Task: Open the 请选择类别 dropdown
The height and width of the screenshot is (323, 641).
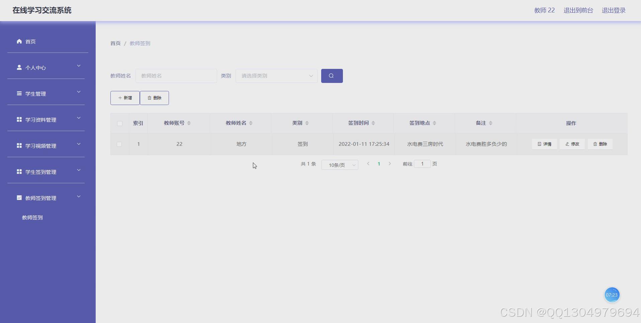Action: click(x=276, y=76)
